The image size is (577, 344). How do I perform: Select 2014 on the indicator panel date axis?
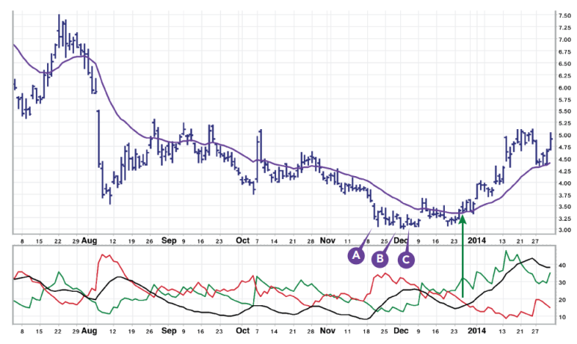coord(476,331)
